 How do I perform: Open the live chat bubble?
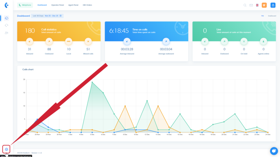click(274, 151)
